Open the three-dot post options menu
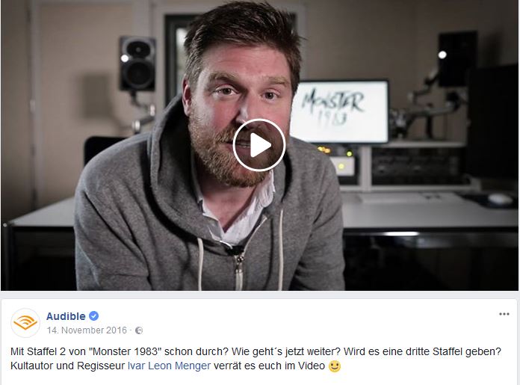520x385 pixels. pyautogui.click(x=504, y=314)
